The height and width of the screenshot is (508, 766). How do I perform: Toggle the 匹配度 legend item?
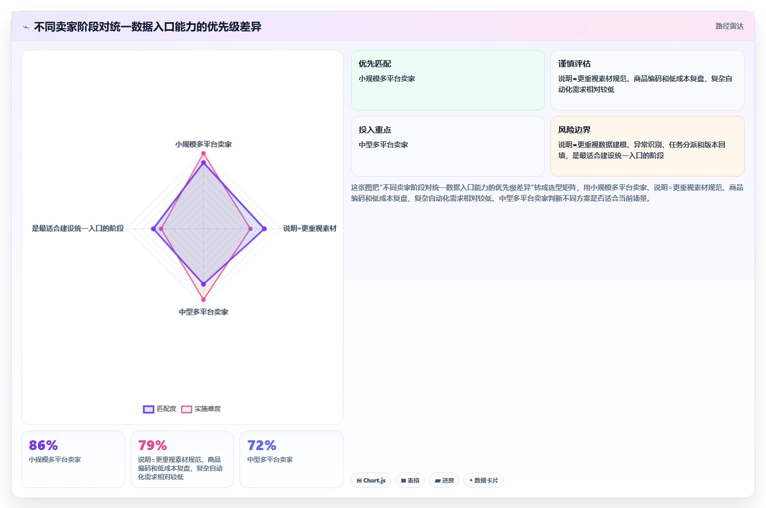coord(160,409)
